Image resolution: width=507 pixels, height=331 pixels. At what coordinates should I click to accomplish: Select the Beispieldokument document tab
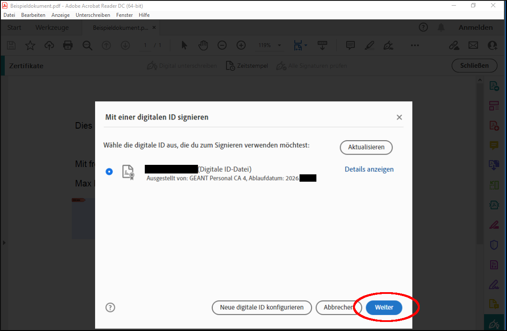click(121, 28)
